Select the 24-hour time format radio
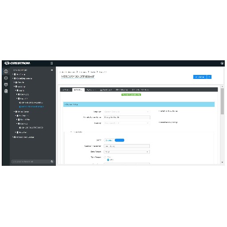The width and height of the screenshot is (227, 227). tap(108, 160)
